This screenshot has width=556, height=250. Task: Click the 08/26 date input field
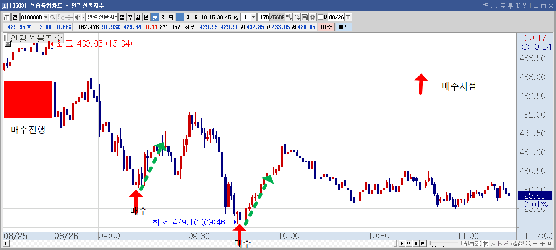336,17
